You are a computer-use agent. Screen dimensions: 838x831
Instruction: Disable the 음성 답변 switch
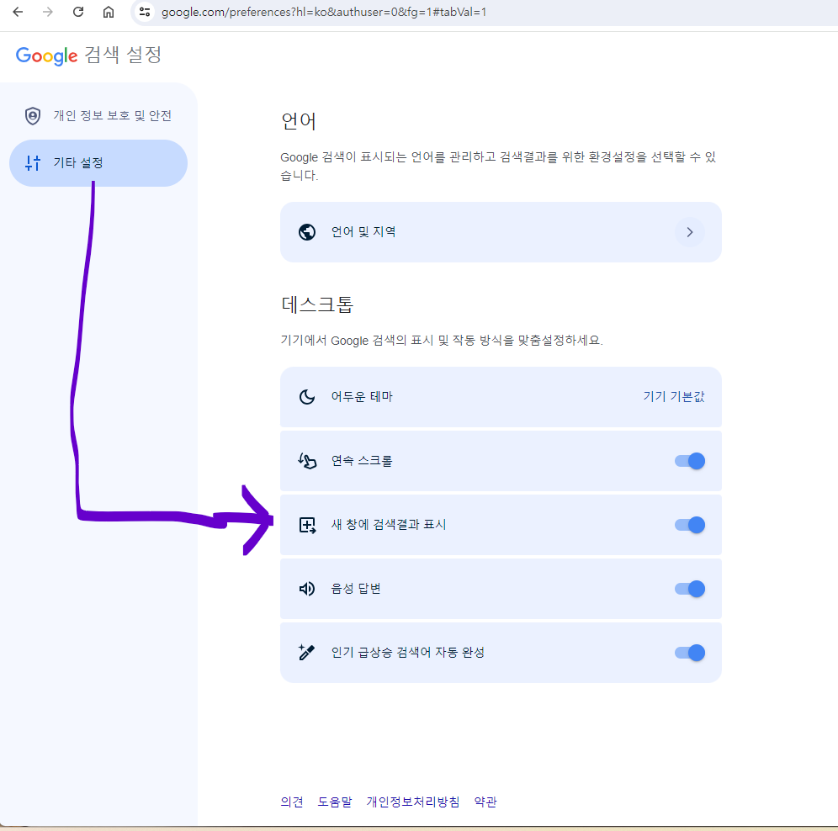(x=689, y=589)
